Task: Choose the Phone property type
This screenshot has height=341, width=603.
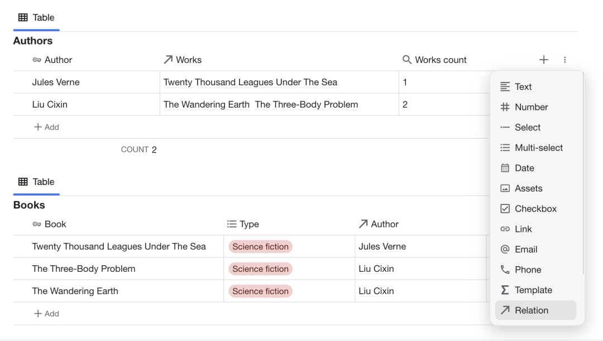Action: point(528,270)
